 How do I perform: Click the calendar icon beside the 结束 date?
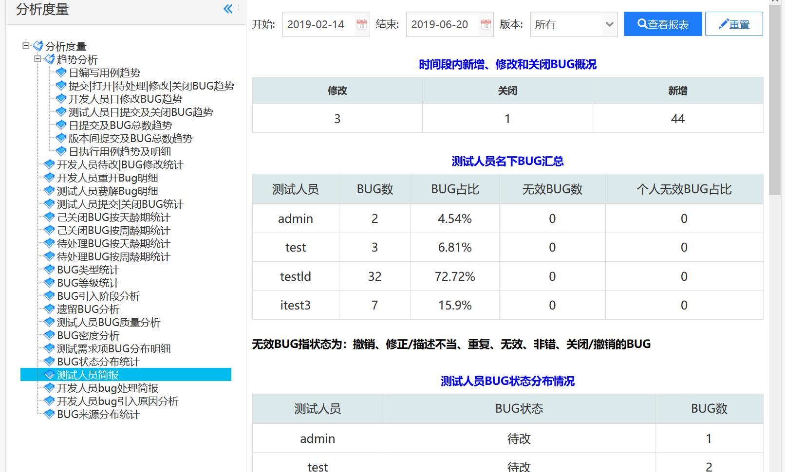pos(485,24)
